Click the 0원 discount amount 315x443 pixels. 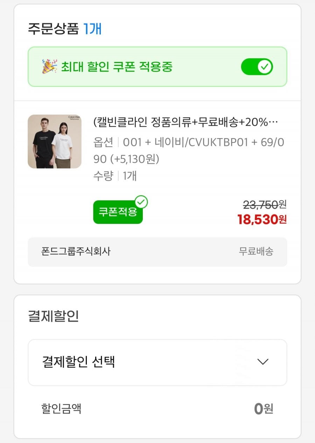click(263, 409)
